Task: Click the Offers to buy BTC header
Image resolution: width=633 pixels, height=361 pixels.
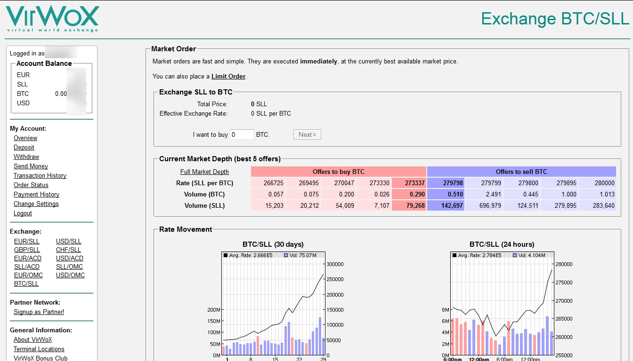Action: (x=339, y=172)
